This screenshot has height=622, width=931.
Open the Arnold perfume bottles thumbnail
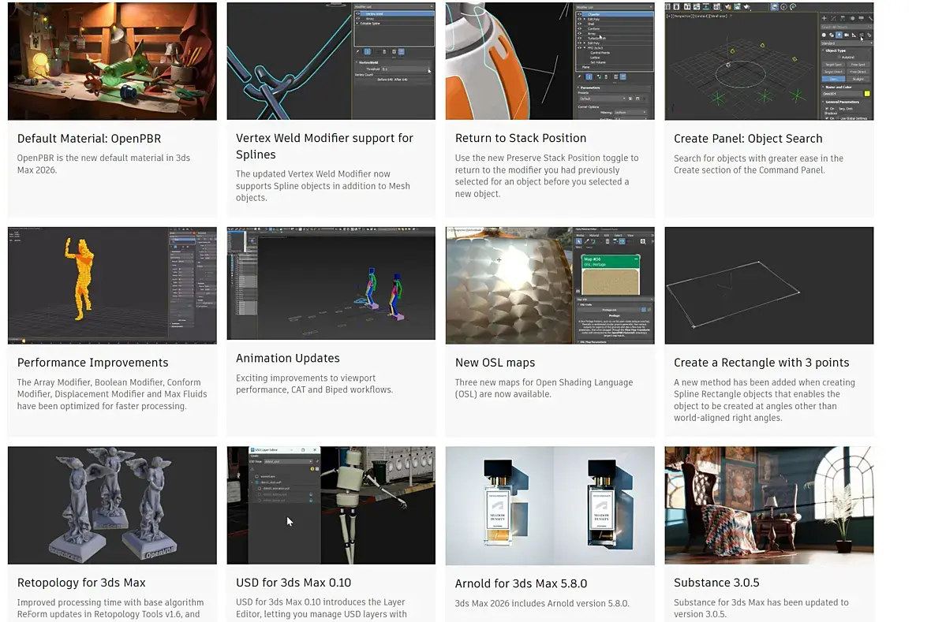550,505
